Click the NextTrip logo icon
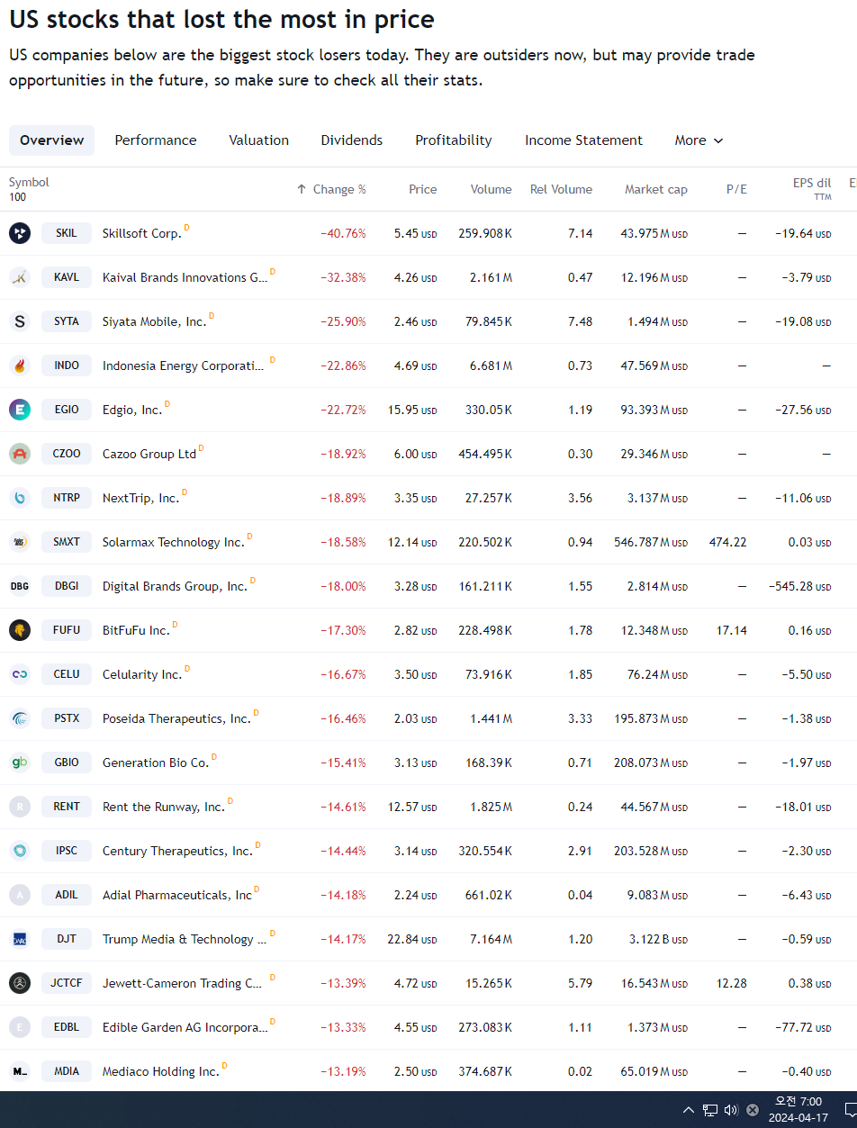The height and width of the screenshot is (1128, 857). click(x=20, y=498)
